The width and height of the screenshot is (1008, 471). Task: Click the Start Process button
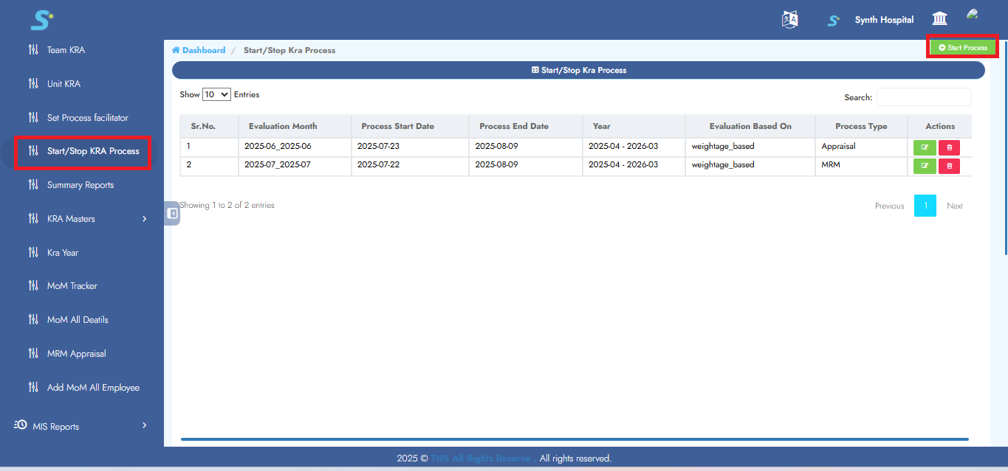coord(961,46)
